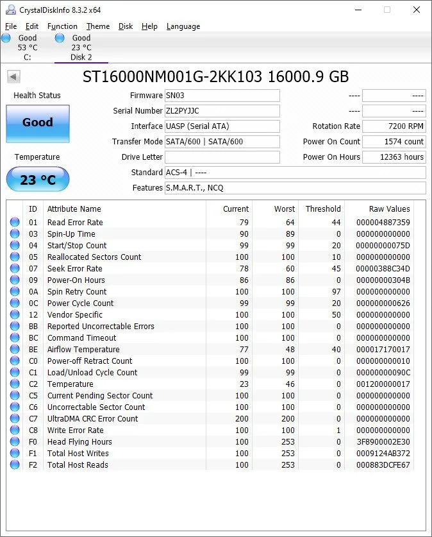Viewport: 432px width, 537px height.
Task: Open the Function menu
Action: click(x=62, y=26)
